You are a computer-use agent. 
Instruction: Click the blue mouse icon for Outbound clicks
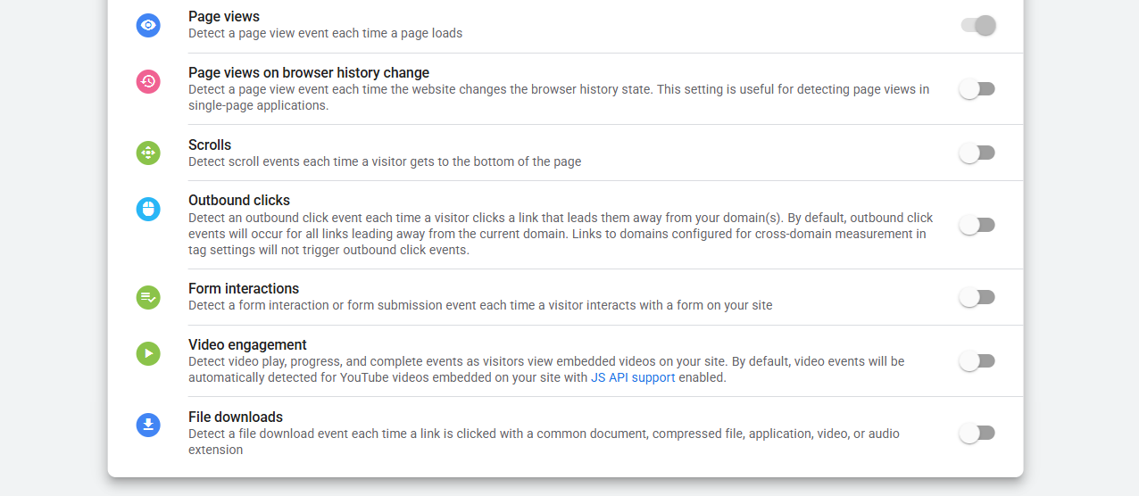point(148,209)
